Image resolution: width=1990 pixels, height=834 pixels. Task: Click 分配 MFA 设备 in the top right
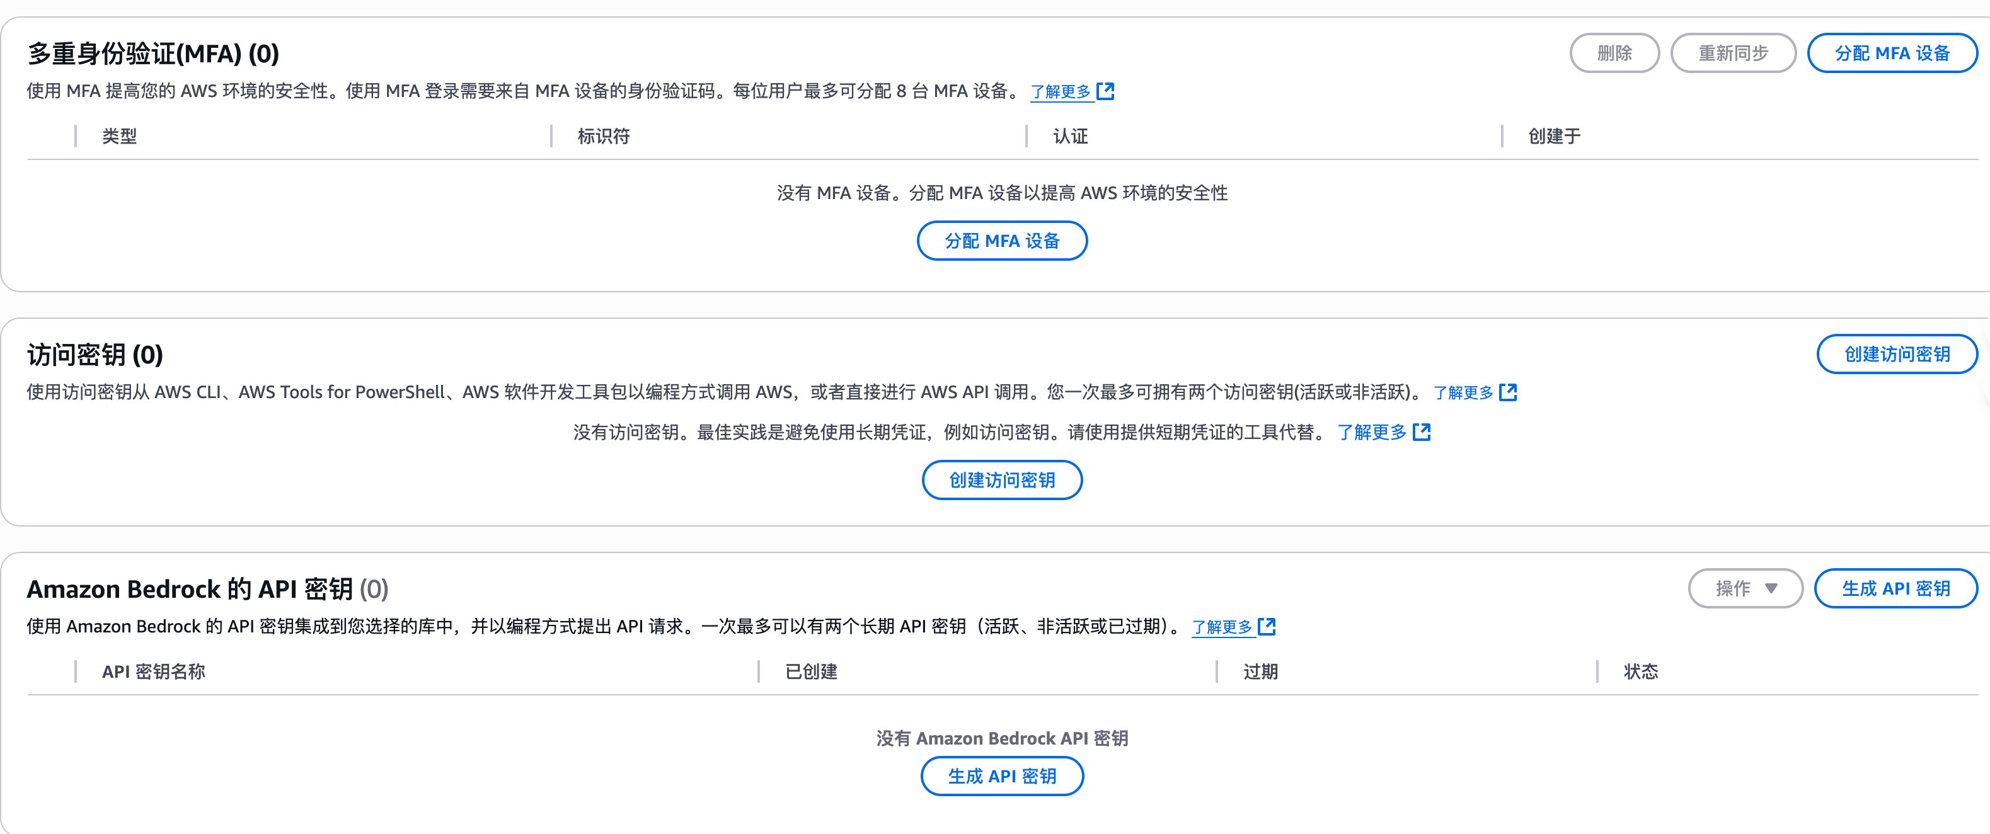pos(1892,54)
